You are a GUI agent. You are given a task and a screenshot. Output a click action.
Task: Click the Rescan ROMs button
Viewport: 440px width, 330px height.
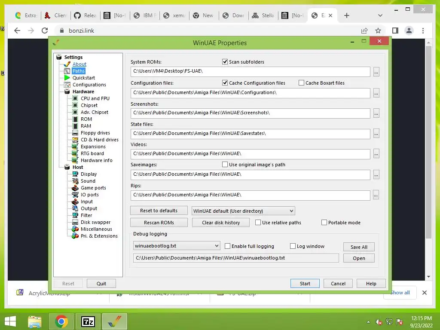coord(159,223)
